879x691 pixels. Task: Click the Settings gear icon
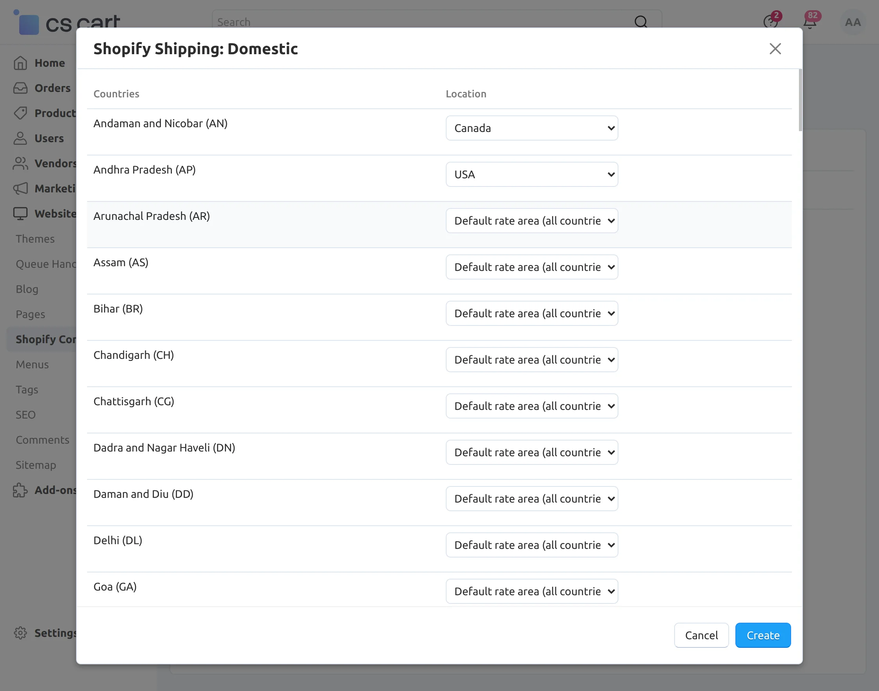click(x=20, y=633)
